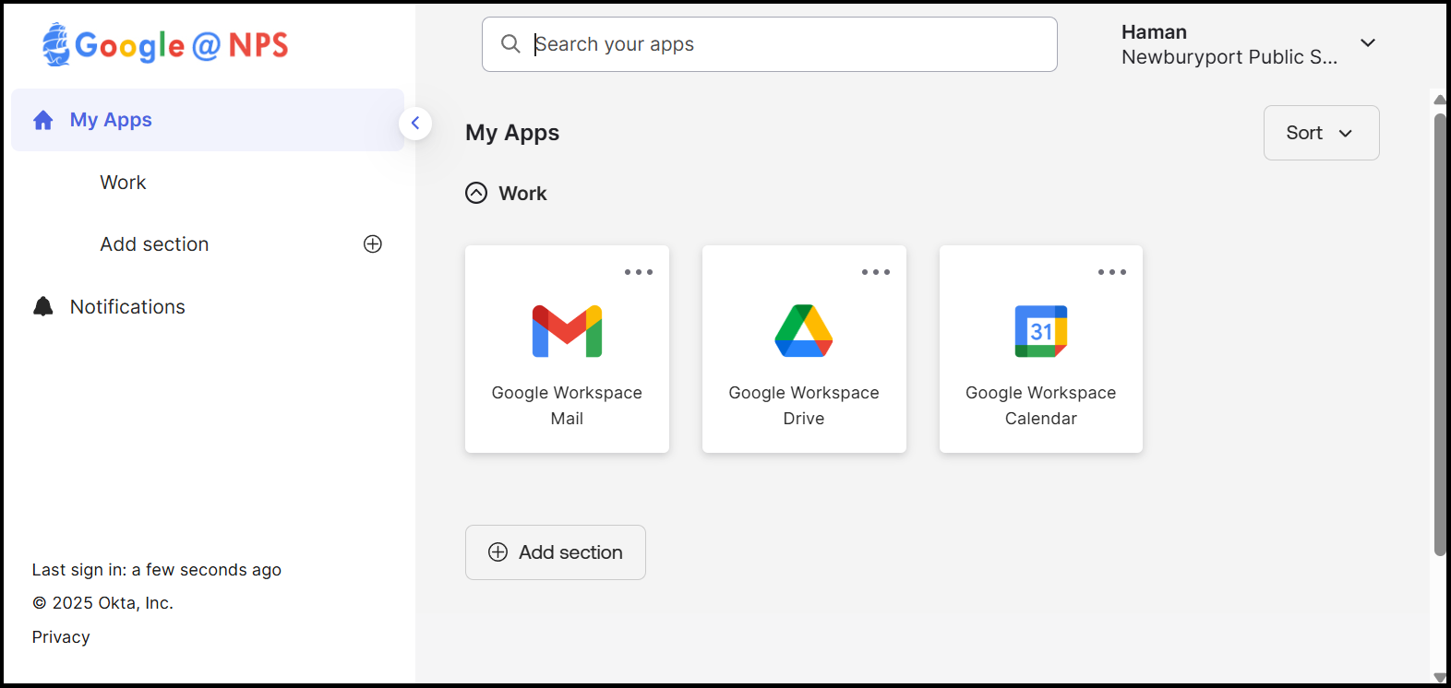
Task: Click the My Apps page heading
Action: coord(512,133)
